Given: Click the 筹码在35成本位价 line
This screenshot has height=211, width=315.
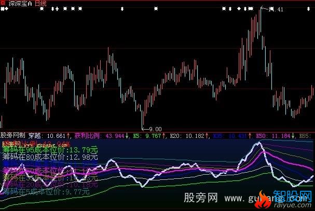Looking at the screenshot, I should [x=50, y=177].
